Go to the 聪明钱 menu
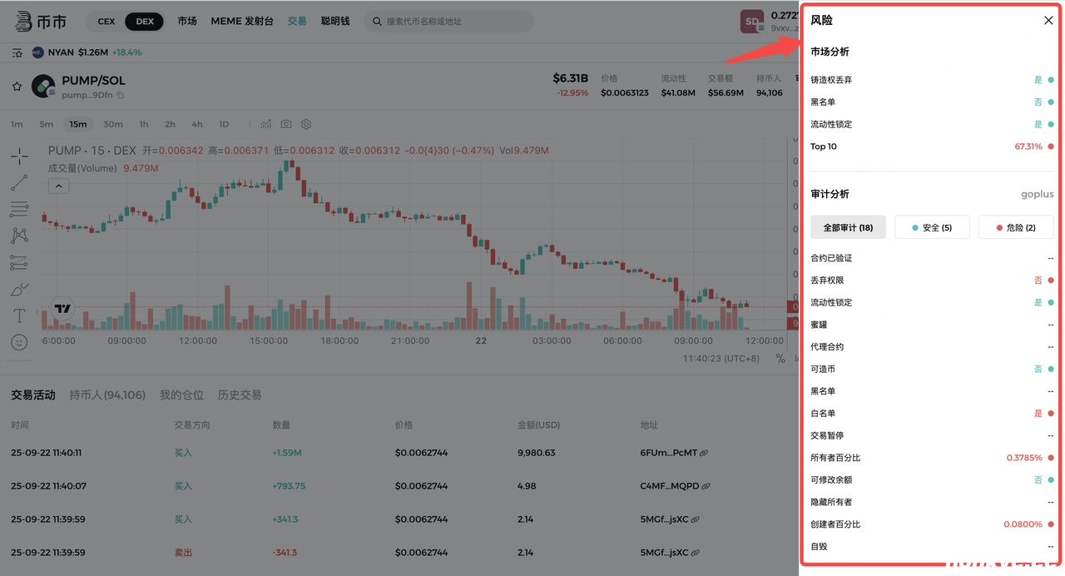 335,22
